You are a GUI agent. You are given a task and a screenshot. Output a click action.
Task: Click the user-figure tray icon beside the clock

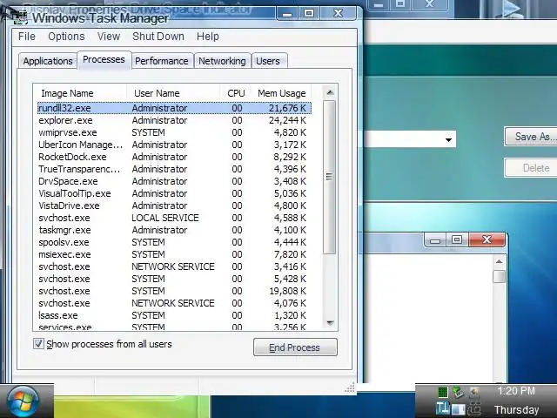(474, 392)
